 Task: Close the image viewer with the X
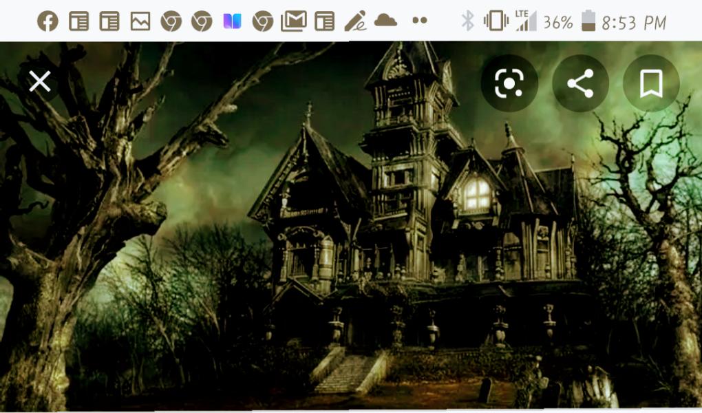40,82
